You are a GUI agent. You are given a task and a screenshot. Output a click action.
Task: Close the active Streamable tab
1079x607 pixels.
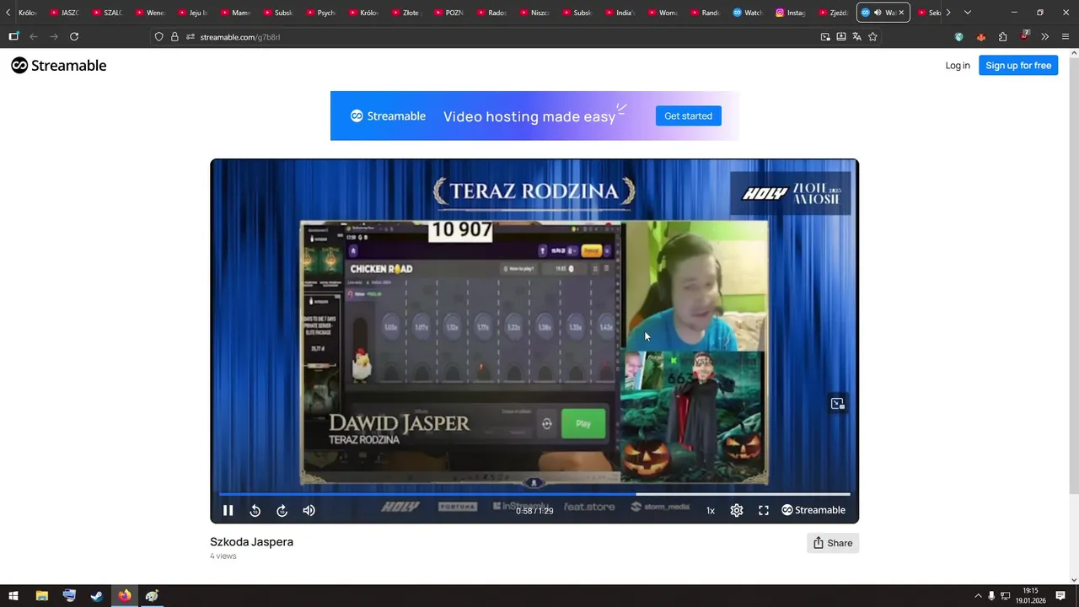(x=901, y=13)
